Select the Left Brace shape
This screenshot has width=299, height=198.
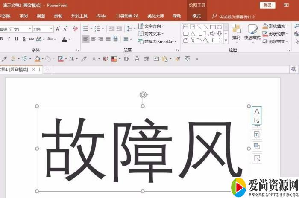(213, 40)
